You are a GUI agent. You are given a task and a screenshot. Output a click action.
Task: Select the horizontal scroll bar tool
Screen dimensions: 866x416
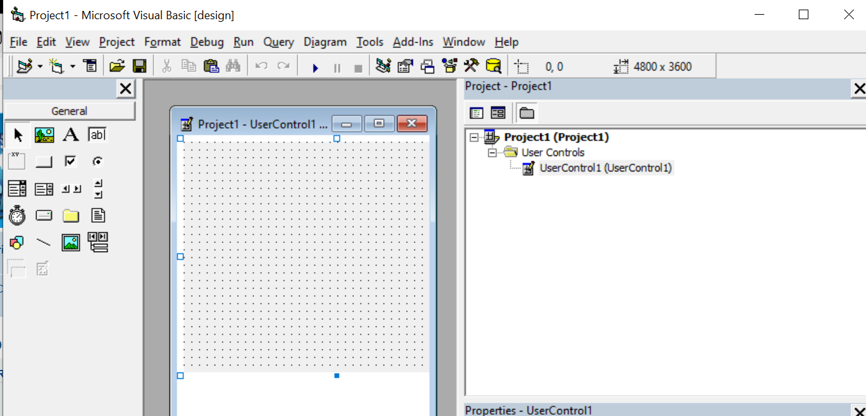[x=70, y=189]
